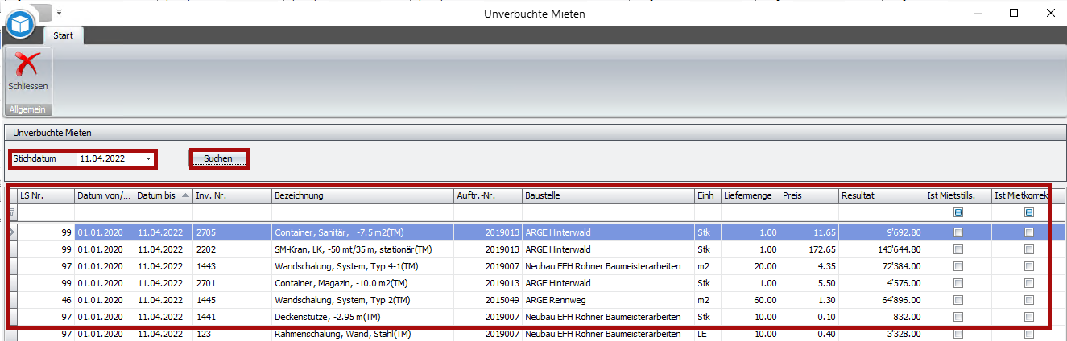Screen dimensions: 1067x341
Task: Check Ist Mietstills. for SM-Kran row
Action: coord(958,249)
